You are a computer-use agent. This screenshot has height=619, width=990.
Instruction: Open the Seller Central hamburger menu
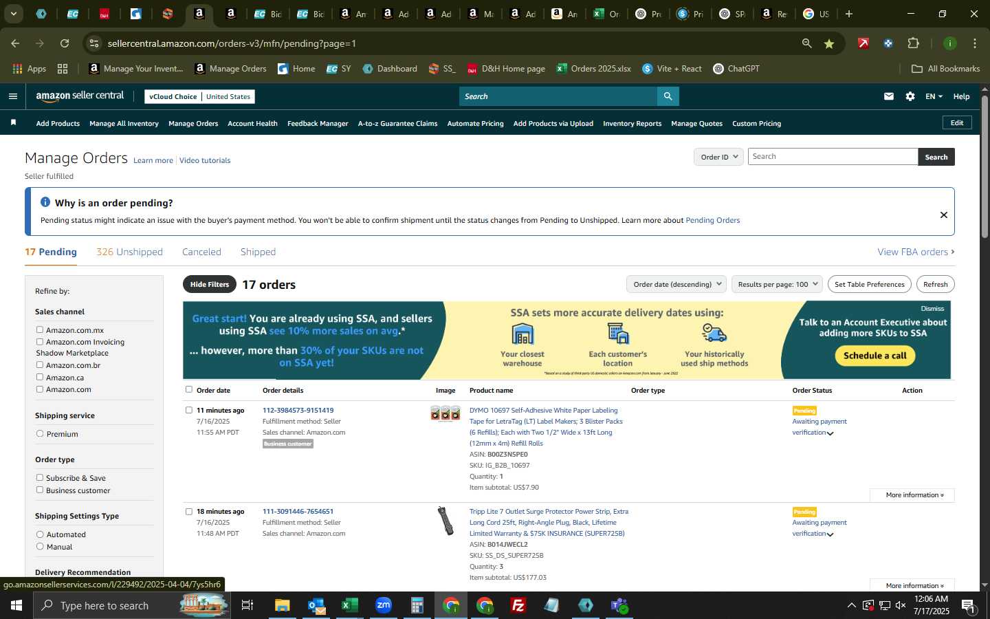tap(12, 96)
